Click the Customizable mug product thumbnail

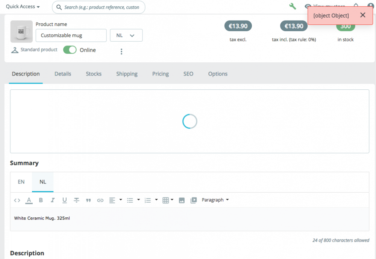(21, 32)
